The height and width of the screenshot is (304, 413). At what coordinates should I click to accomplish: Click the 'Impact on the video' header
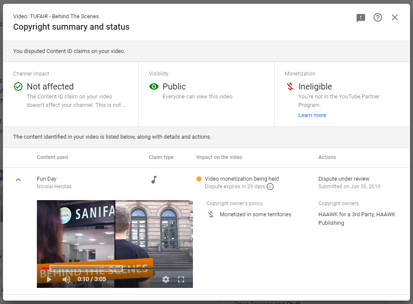coord(219,157)
